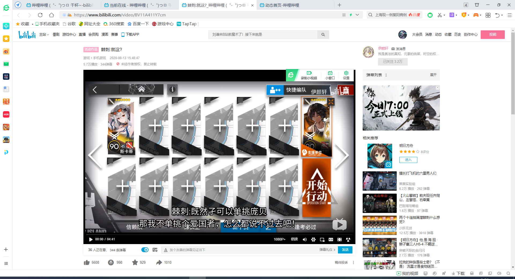Toggle the danmaku display switch
This screenshot has height=279, width=515.
coord(145,250)
